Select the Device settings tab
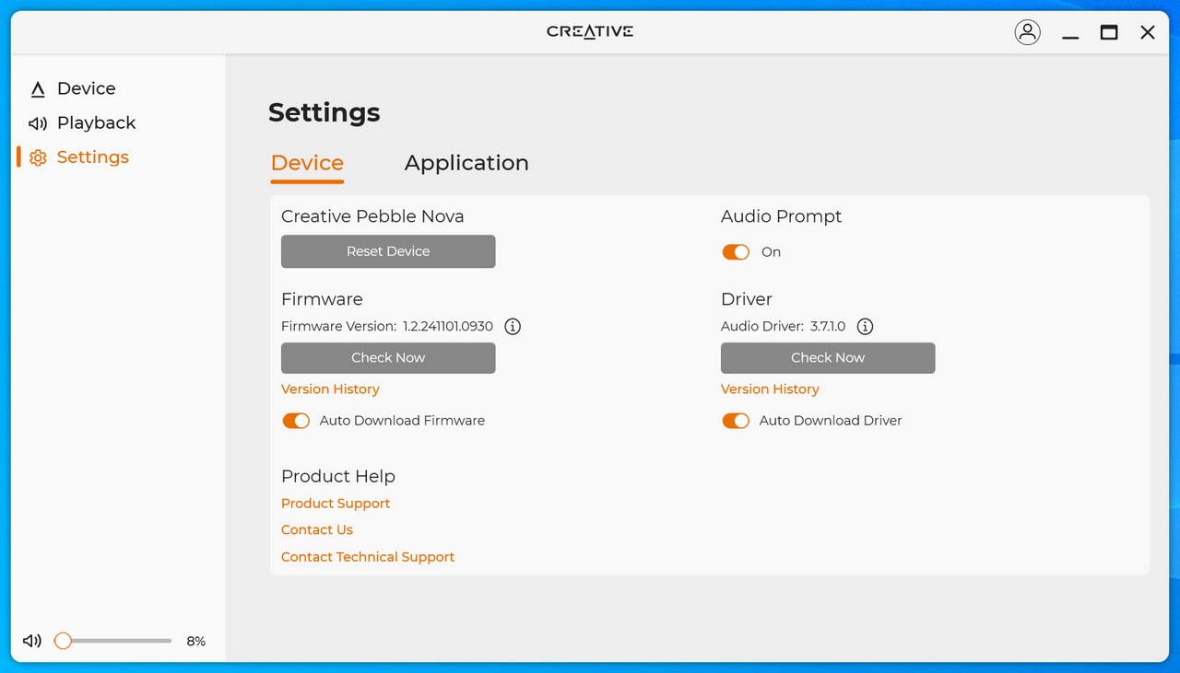 pos(307,163)
